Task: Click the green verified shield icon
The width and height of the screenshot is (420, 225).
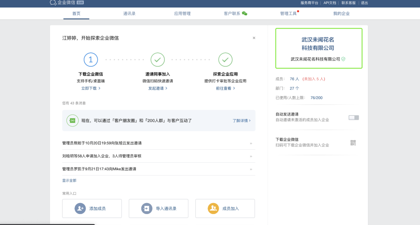Action: (343, 59)
